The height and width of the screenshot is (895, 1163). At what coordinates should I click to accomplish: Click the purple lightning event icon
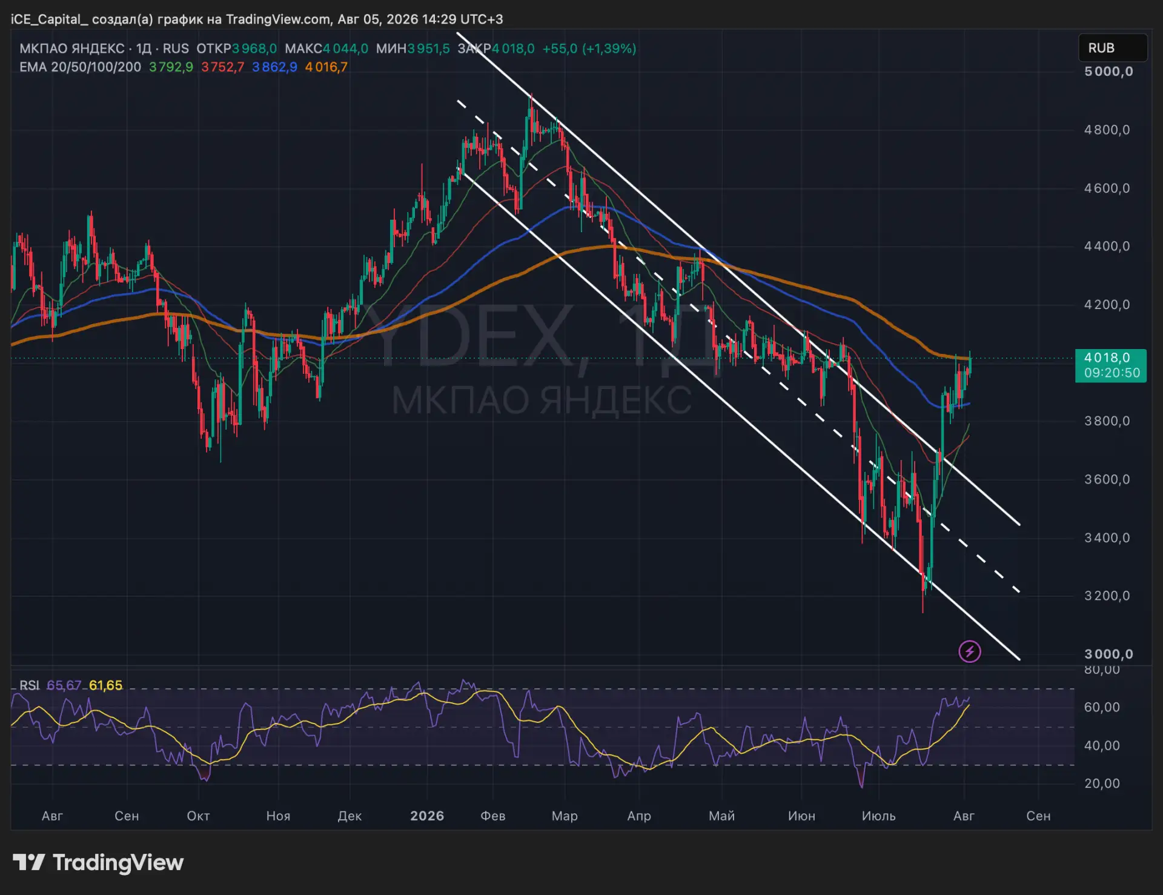969,651
